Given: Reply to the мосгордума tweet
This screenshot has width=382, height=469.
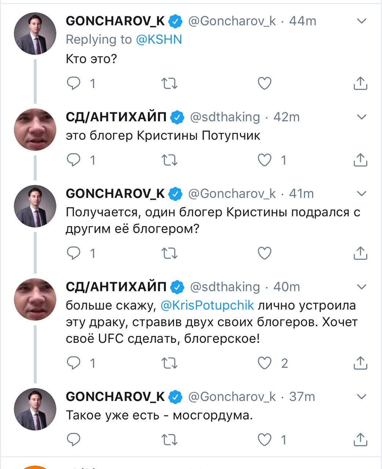Looking at the screenshot, I should click(74, 439).
